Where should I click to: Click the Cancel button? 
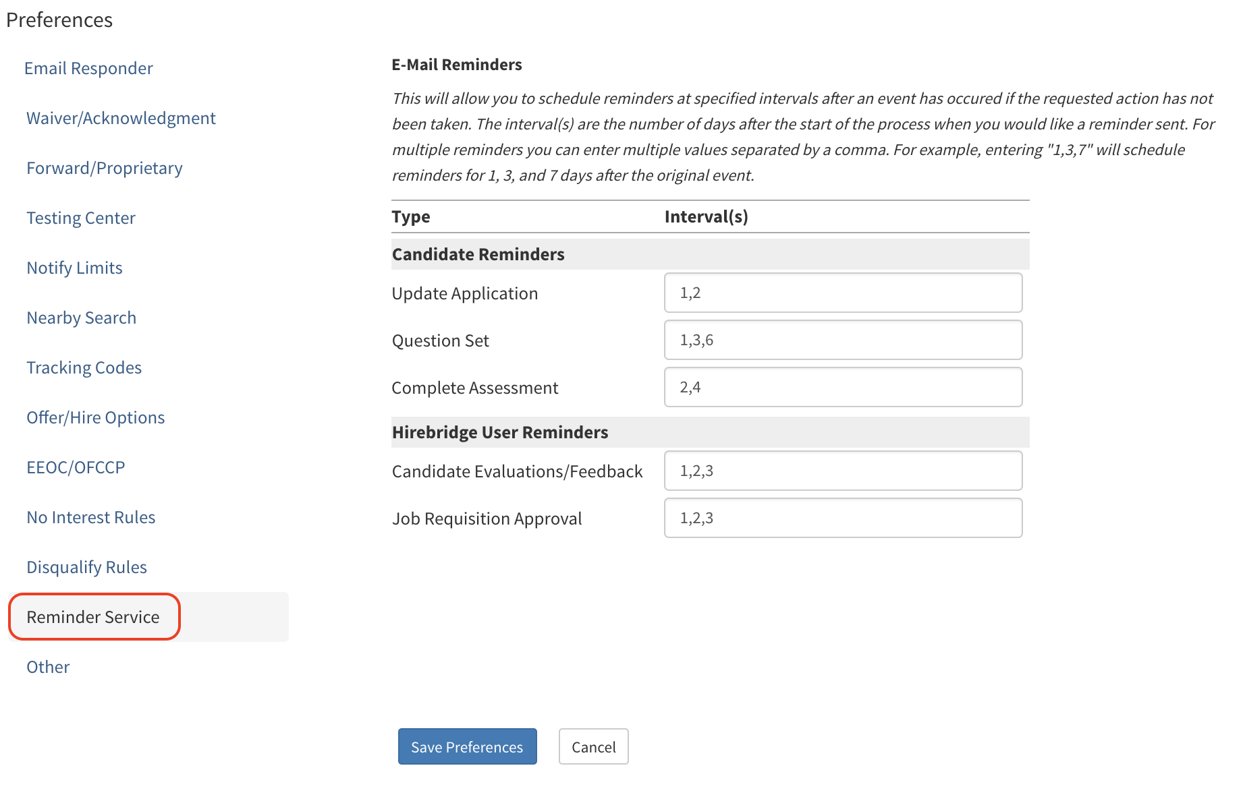593,746
